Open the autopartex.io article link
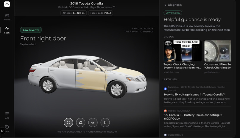Image resolution: width=240 pixels, height=138 pixels. click(x=175, y=135)
